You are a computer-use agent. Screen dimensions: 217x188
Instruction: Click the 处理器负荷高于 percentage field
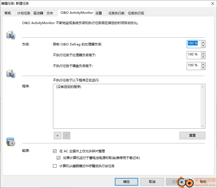tap(194, 55)
